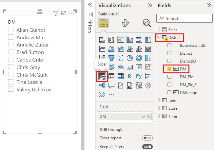
Task: Select the 100% stacked column chart visual
Action: click(x=148, y=40)
